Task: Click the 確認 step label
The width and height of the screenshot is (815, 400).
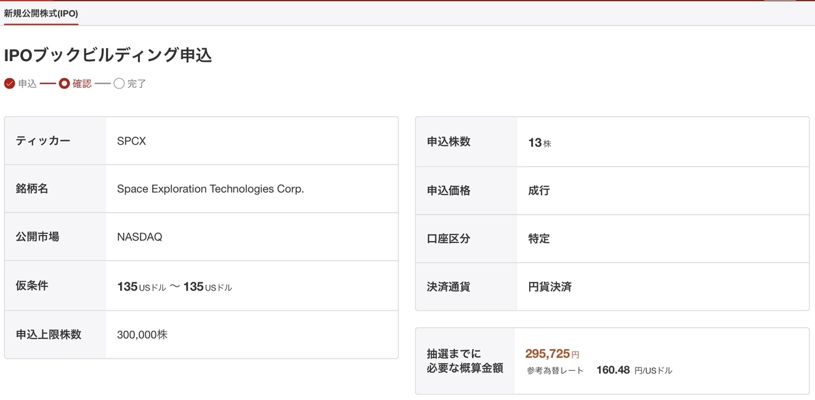Action: tap(81, 84)
